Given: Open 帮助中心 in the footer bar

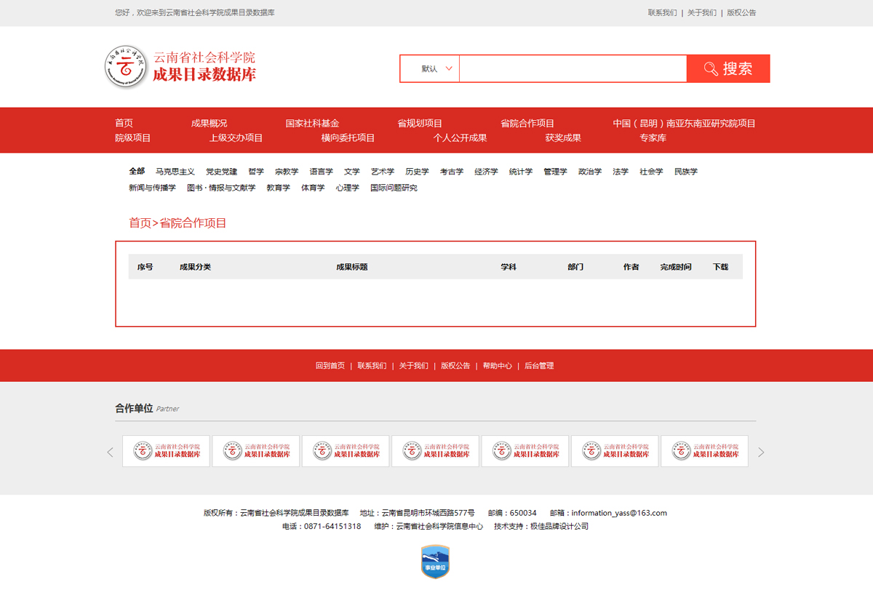Looking at the screenshot, I should (x=497, y=366).
